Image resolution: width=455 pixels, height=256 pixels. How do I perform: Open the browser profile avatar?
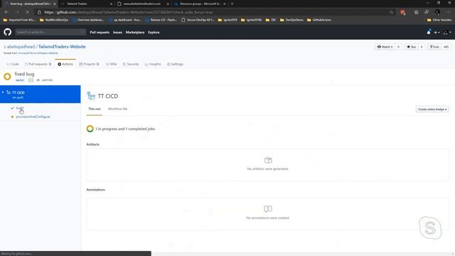pos(437,12)
